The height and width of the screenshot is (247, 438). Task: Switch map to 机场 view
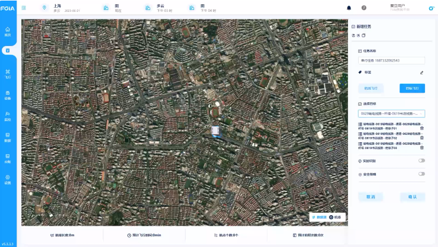pos(336,217)
